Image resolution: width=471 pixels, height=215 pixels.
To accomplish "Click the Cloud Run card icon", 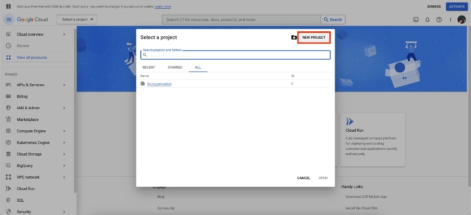I will [x=350, y=121].
